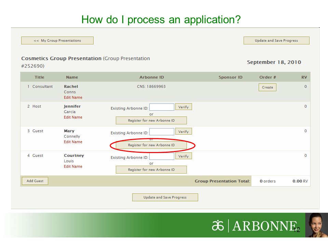The width and height of the screenshot is (328, 246).
Task: Verify Arbonne ID for Jennifer Garcia
Action: point(183,107)
